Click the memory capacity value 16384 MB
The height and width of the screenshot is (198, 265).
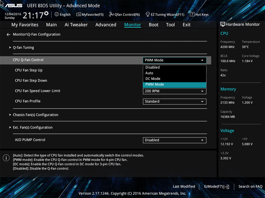click(227, 117)
